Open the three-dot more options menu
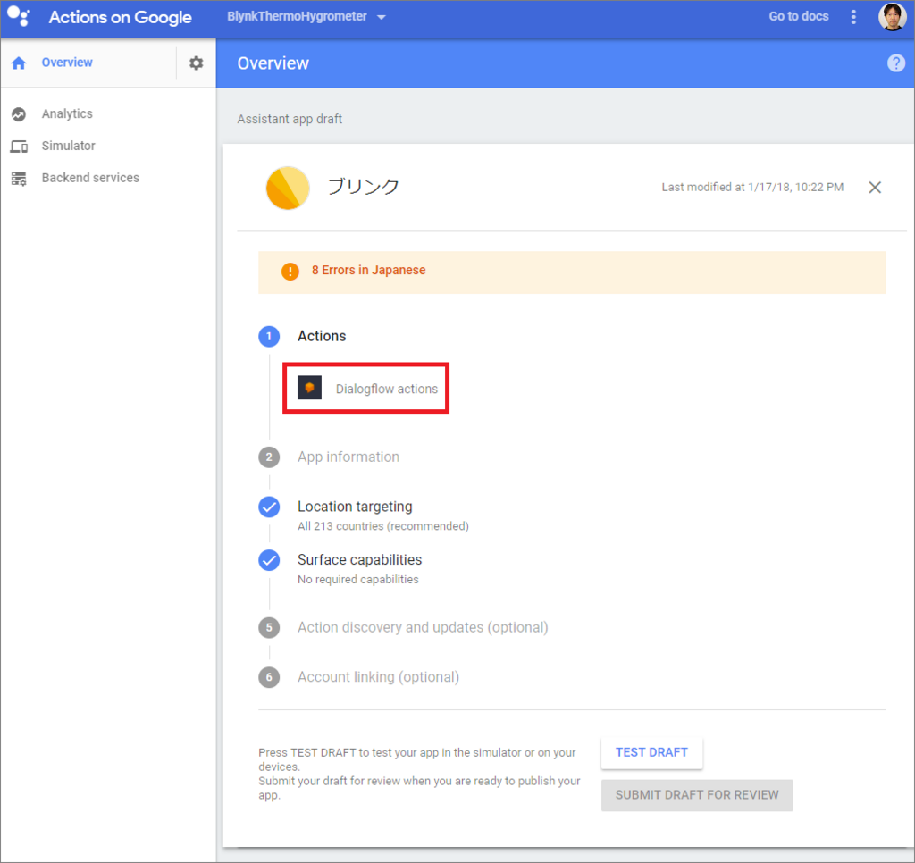This screenshot has height=863, width=915. [853, 17]
